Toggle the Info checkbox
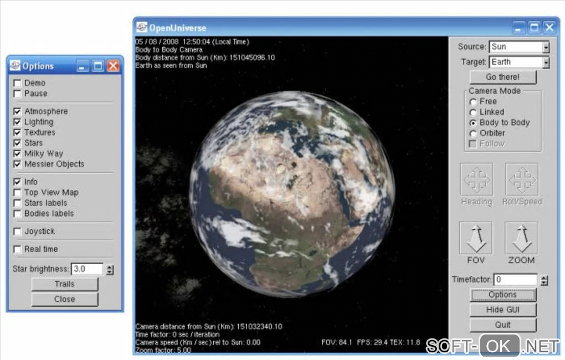 (17, 182)
